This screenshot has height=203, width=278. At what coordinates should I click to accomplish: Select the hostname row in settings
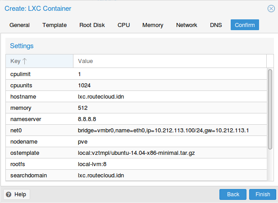(136, 96)
